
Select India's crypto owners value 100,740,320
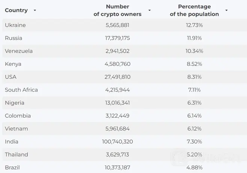coord(118,142)
